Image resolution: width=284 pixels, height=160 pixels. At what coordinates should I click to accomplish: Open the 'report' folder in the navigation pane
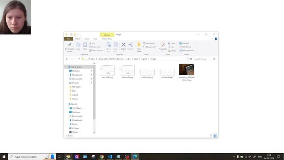[x=75, y=95]
